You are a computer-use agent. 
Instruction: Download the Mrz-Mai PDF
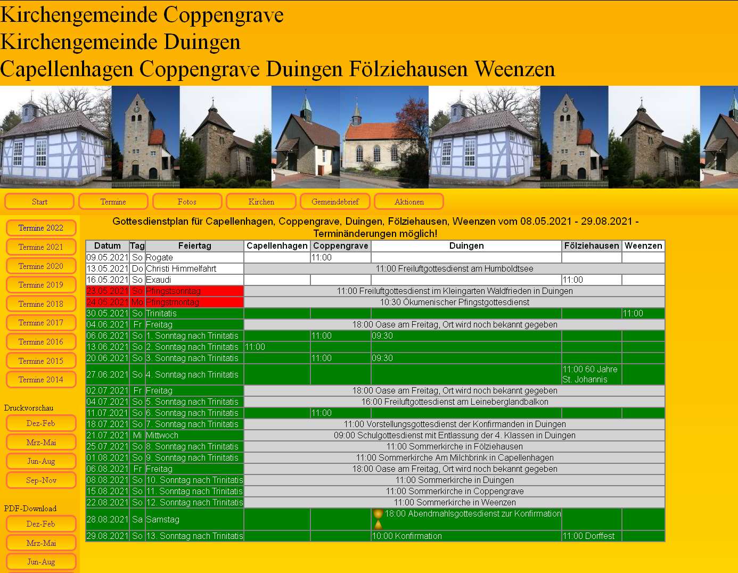tap(41, 543)
